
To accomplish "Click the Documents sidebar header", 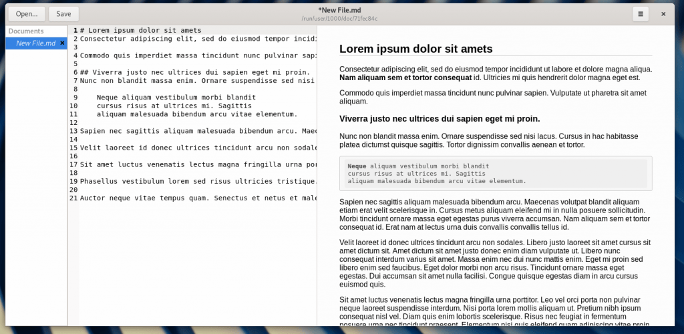I will (27, 31).
